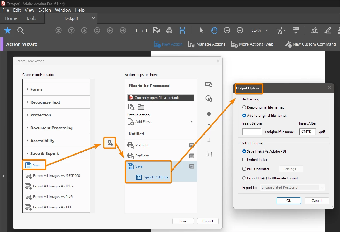340x232 pixels.
Task: Click the choose folder icon under Files
Action: pyautogui.click(x=141, y=107)
